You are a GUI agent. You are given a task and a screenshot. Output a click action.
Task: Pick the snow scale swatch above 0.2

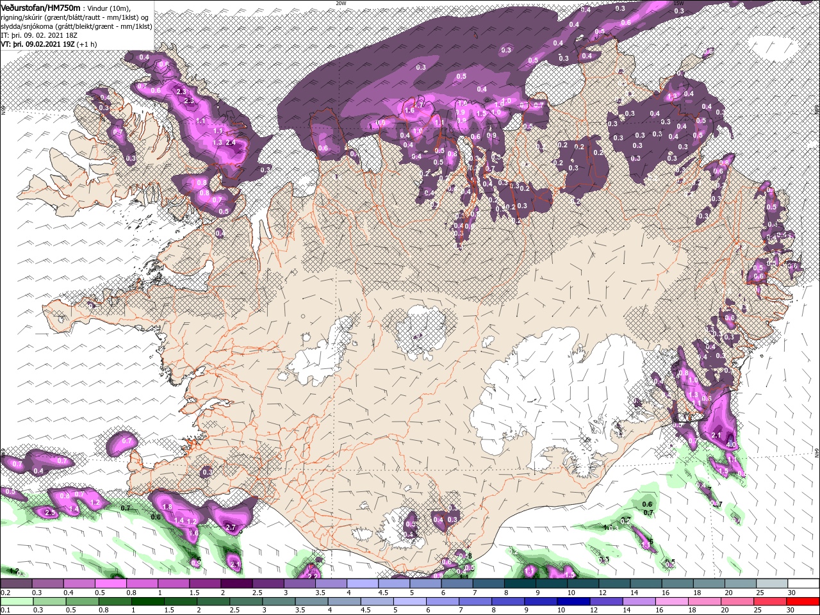[x=16, y=584]
